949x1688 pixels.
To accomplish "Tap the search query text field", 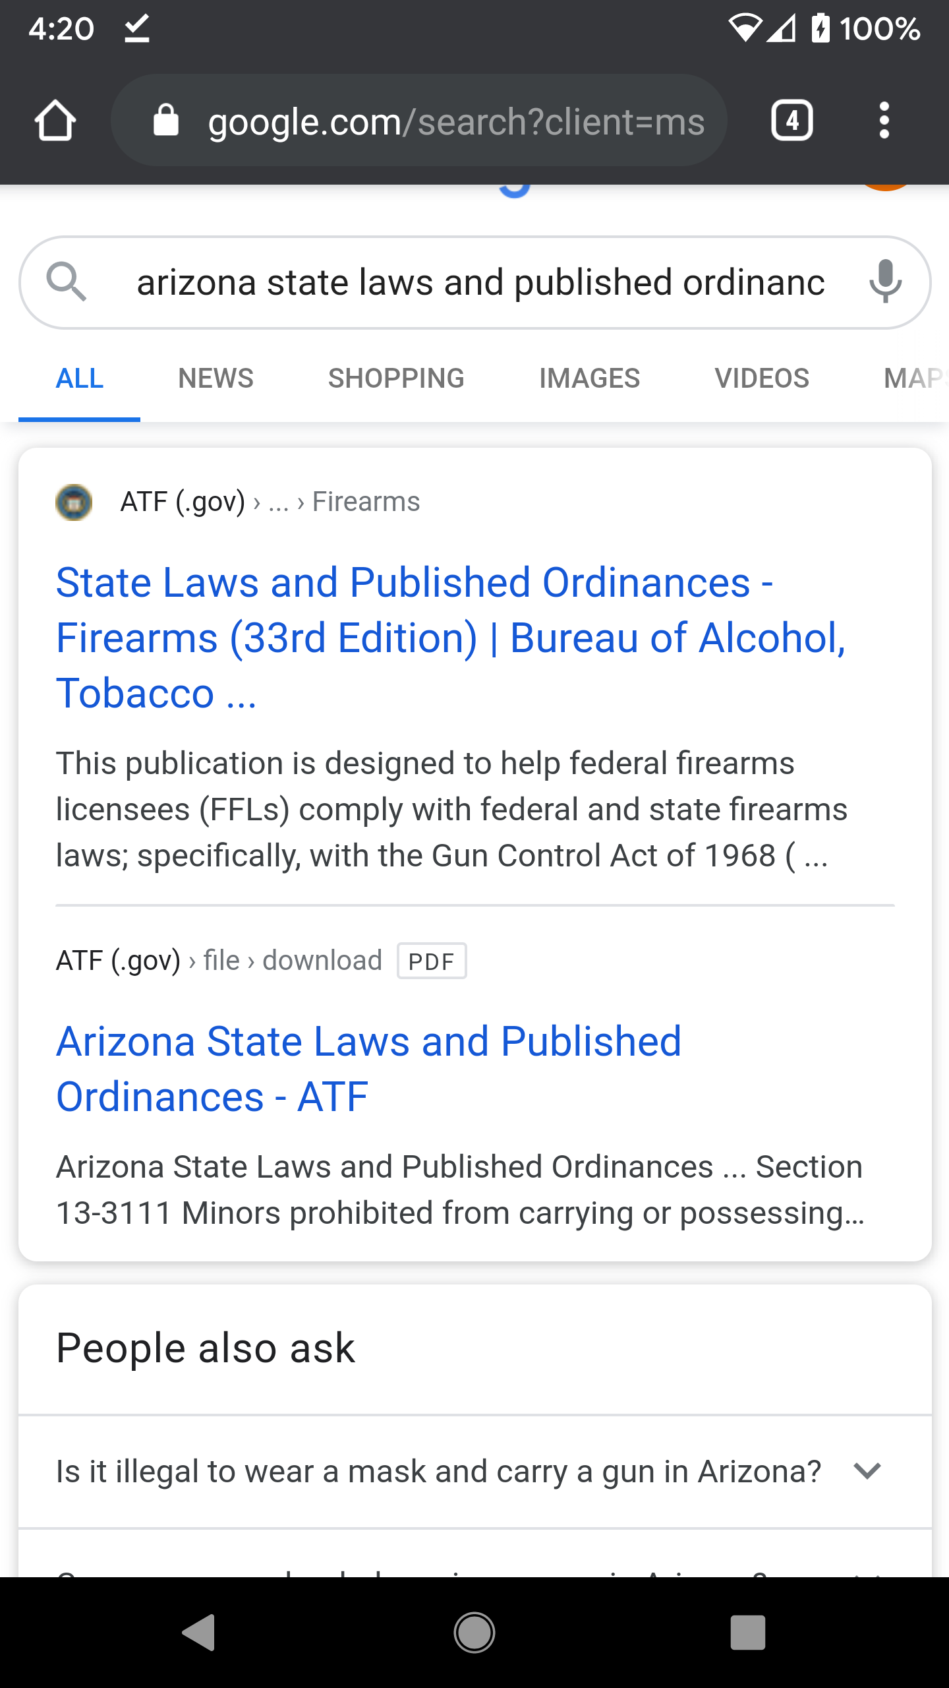I will [x=480, y=282].
